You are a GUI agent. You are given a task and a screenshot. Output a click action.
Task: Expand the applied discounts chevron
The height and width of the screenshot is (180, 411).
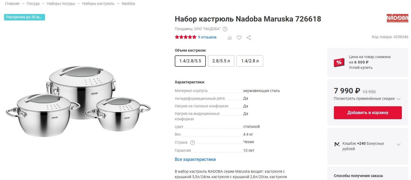[x=399, y=99]
